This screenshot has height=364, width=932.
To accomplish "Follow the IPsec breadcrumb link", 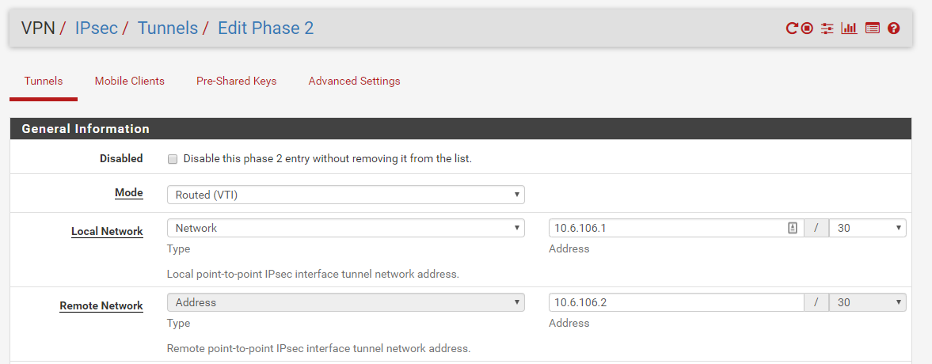I will pyautogui.click(x=97, y=28).
